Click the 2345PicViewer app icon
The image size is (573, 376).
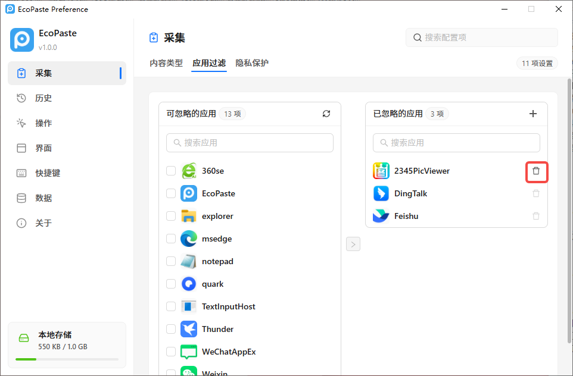[x=381, y=171]
